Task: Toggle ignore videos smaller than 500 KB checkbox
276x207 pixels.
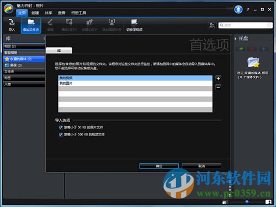Action: (x=61, y=134)
